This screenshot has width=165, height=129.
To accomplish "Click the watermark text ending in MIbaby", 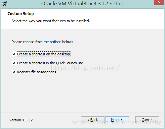I will 116,122.
